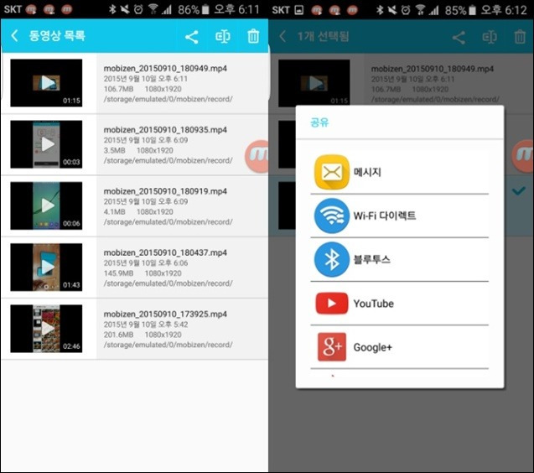Play video thumbnail with duration 00:03
The width and height of the screenshot is (534, 473).
pyautogui.click(x=46, y=144)
